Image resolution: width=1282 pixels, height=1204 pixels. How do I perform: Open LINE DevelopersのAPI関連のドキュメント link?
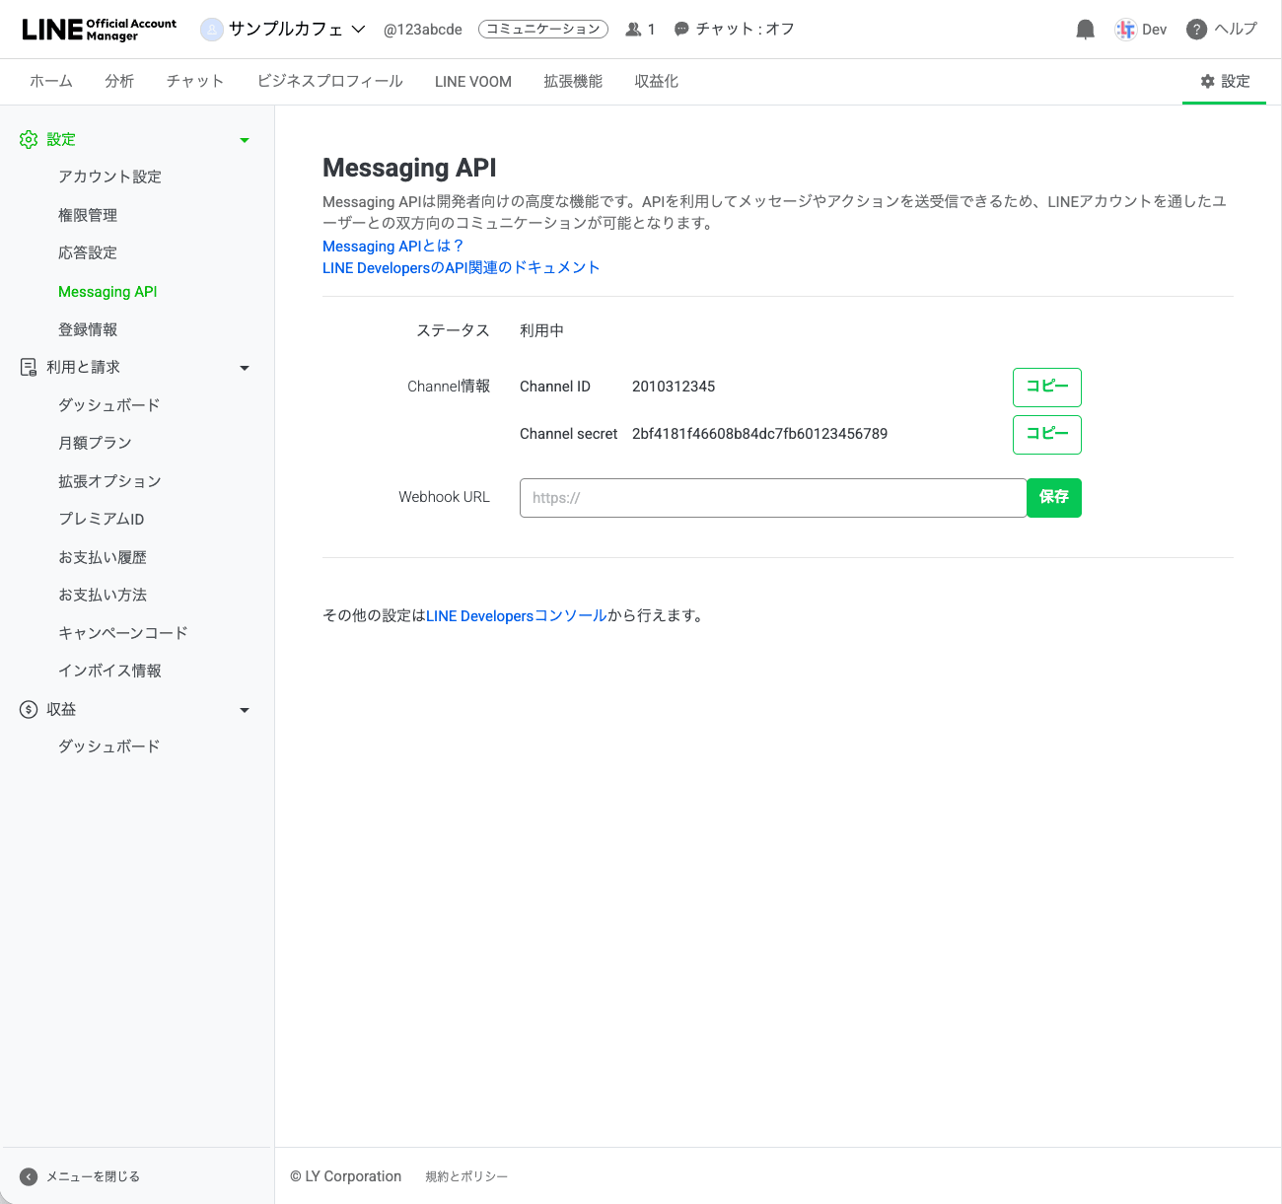click(461, 268)
